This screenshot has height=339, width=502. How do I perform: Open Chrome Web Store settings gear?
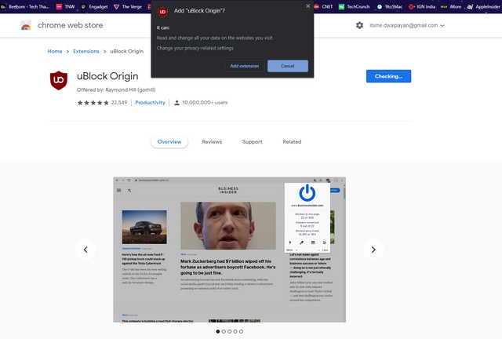pos(359,25)
